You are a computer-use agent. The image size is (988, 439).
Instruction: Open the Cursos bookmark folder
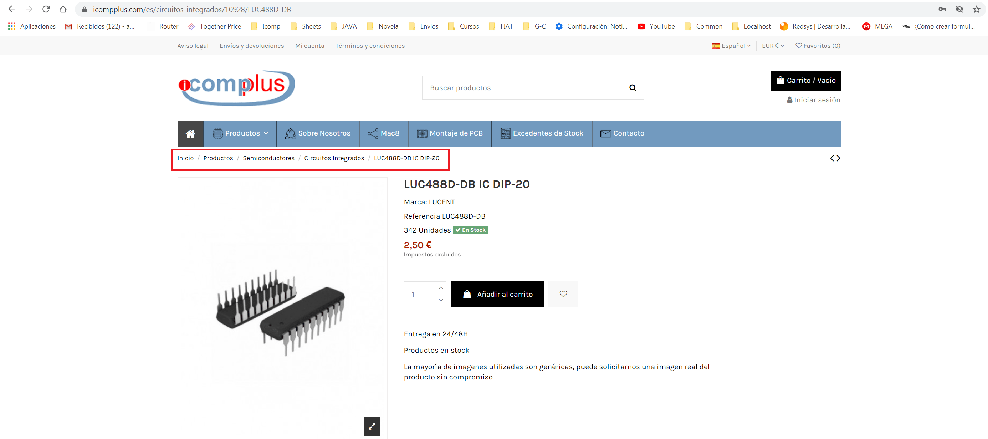coord(464,26)
